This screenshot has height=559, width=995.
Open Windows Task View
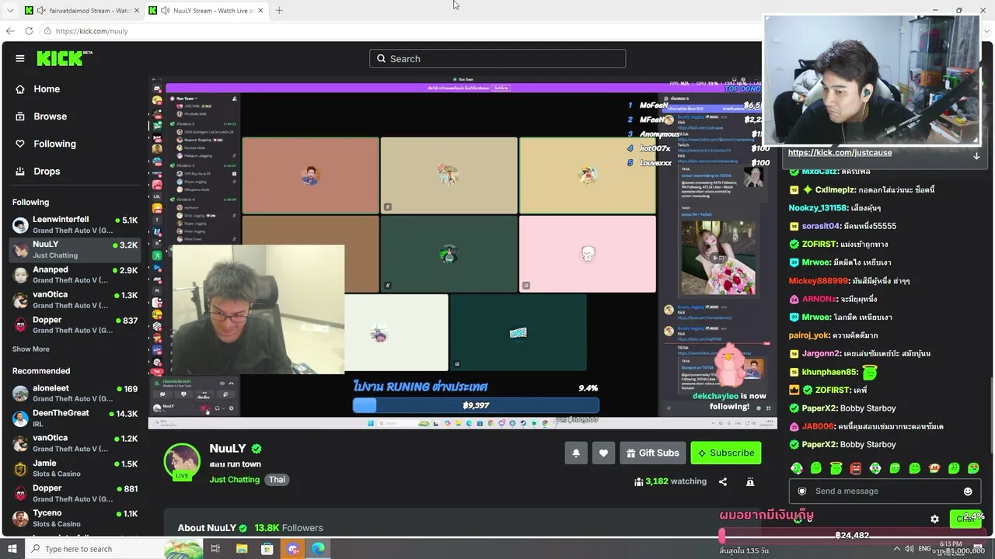[x=215, y=549]
